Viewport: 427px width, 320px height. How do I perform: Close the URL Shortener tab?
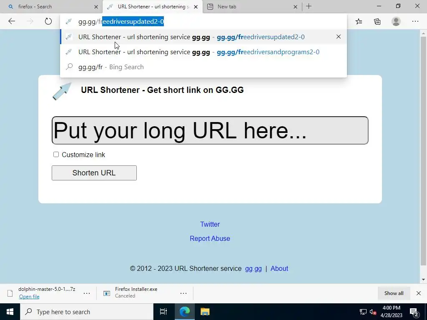pyautogui.click(x=196, y=7)
